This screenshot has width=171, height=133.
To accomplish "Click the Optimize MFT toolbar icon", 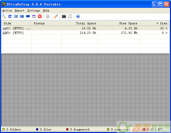I will tap(34, 16).
